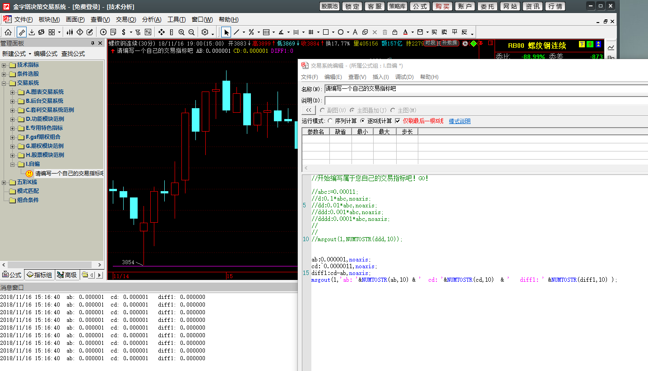Click the lock drawings padlock icon
Screen dimensions: 648x371
click(395, 32)
